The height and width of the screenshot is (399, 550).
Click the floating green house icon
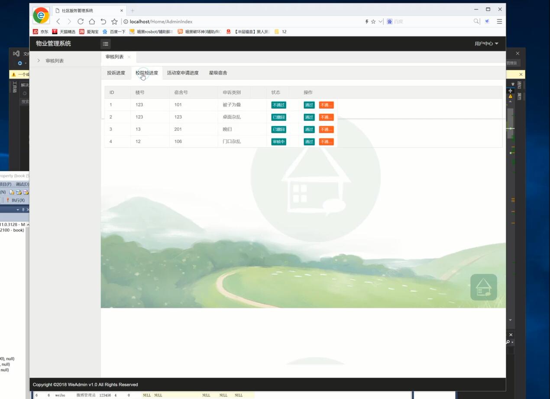point(484,287)
